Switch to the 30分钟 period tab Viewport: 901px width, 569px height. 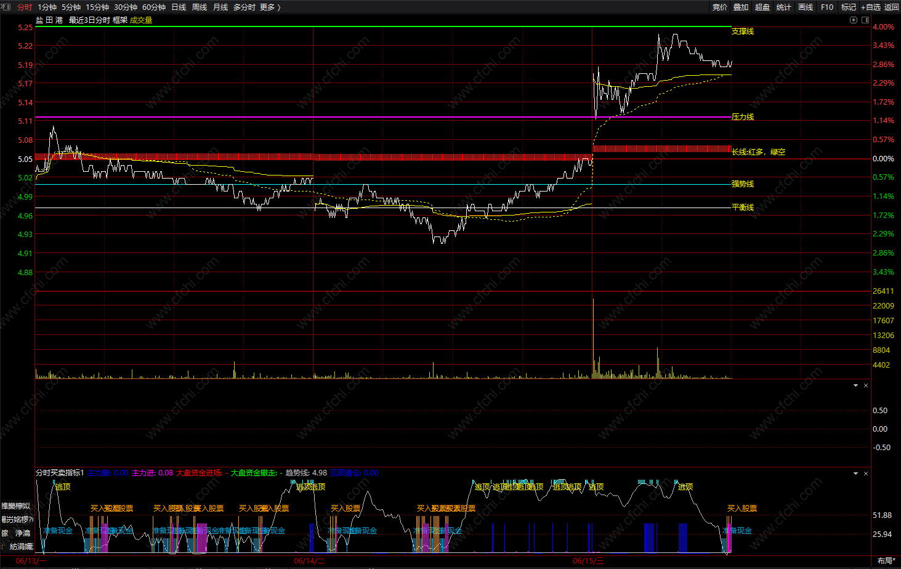pyautogui.click(x=126, y=7)
